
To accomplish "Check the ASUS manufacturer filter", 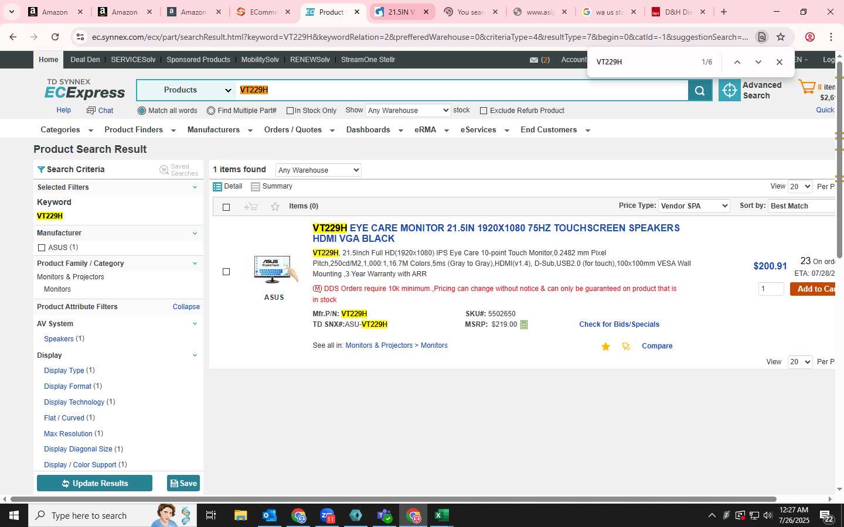I will (x=42, y=248).
